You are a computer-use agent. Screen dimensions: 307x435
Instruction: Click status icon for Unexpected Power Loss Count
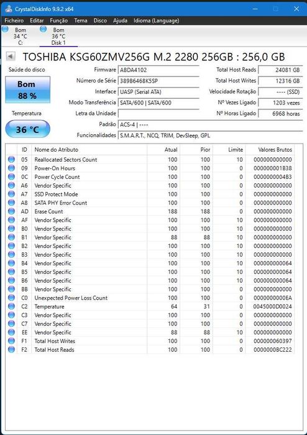coord(11,298)
